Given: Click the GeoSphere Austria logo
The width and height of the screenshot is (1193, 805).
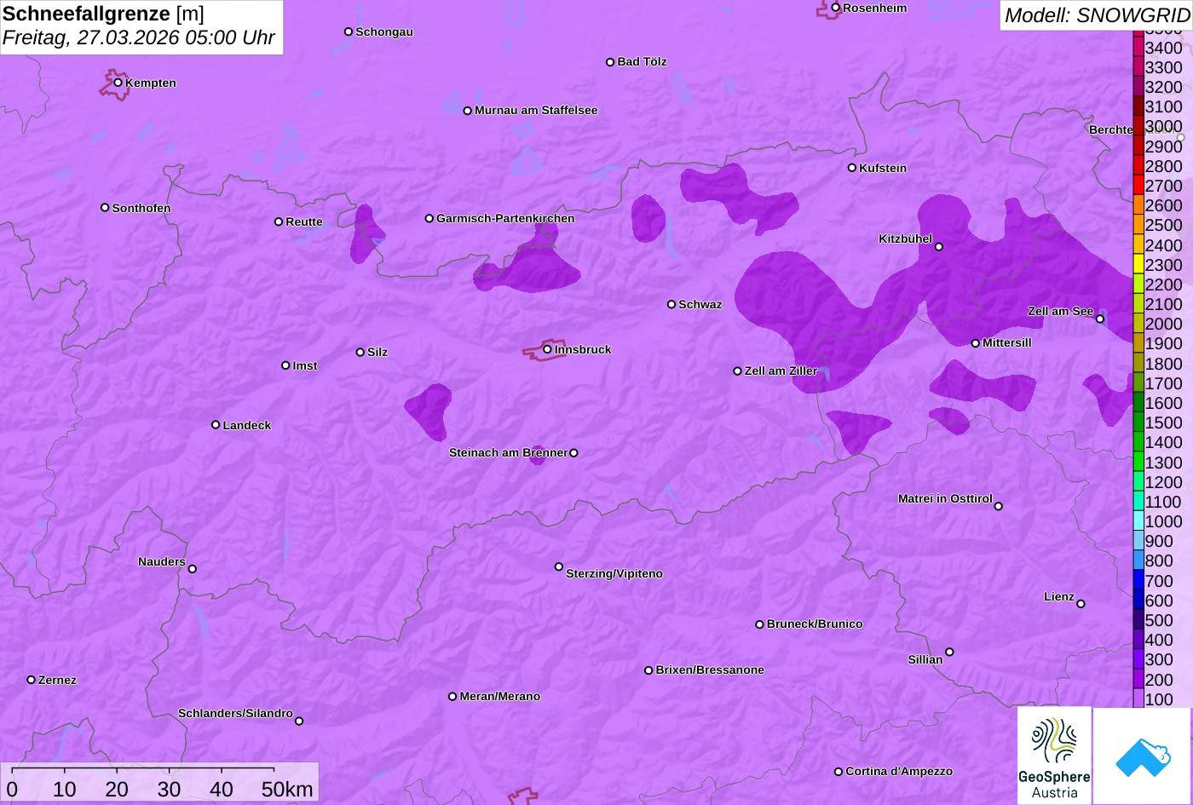Looking at the screenshot, I should [1054, 756].
